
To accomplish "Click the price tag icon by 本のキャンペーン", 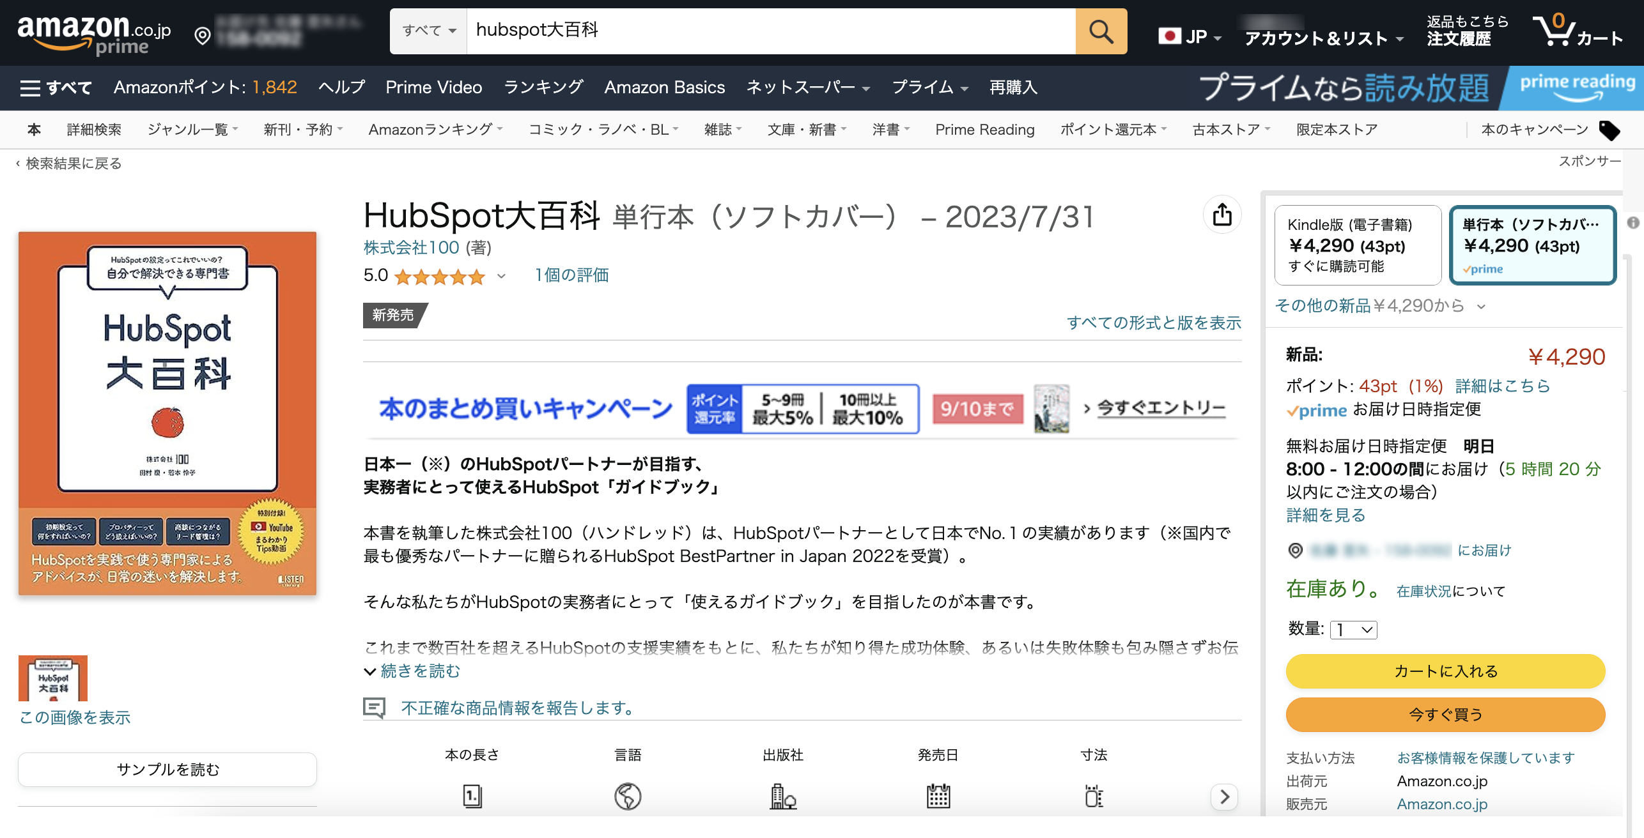I will click(x=1609, y=130).
